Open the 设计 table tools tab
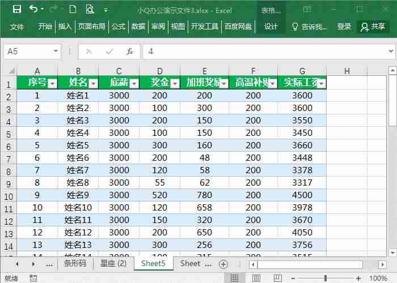Image resolution: width=397 pixels, height=283 pixels. 271,27
